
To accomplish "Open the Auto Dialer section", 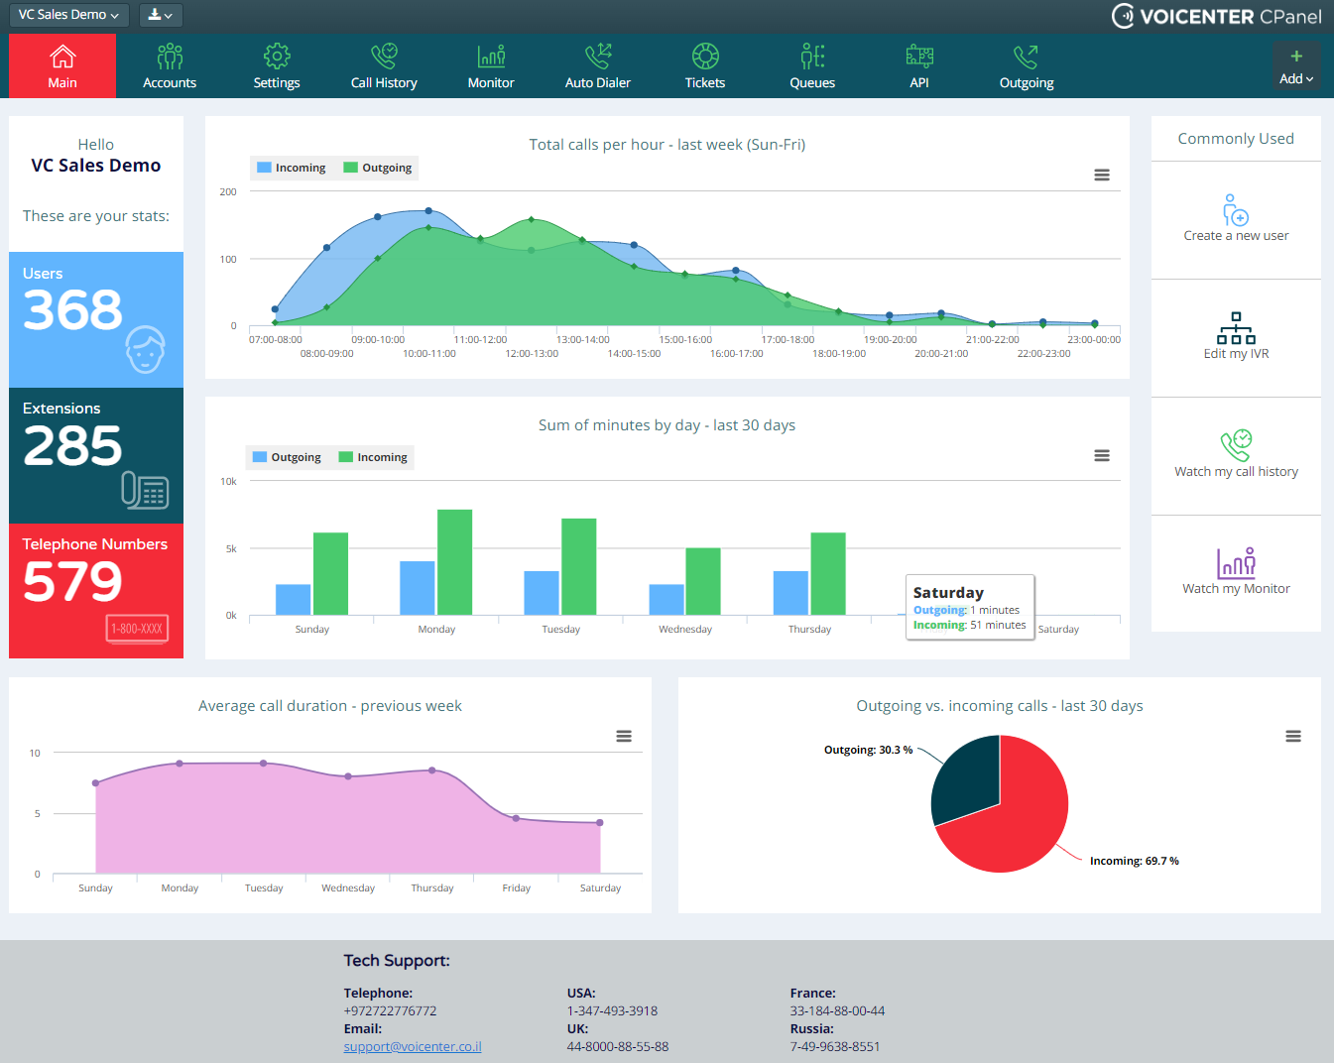I will pyautogui.click(x=598, y=66).
